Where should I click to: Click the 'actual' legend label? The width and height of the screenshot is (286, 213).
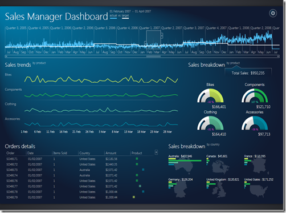click(113, 15)
